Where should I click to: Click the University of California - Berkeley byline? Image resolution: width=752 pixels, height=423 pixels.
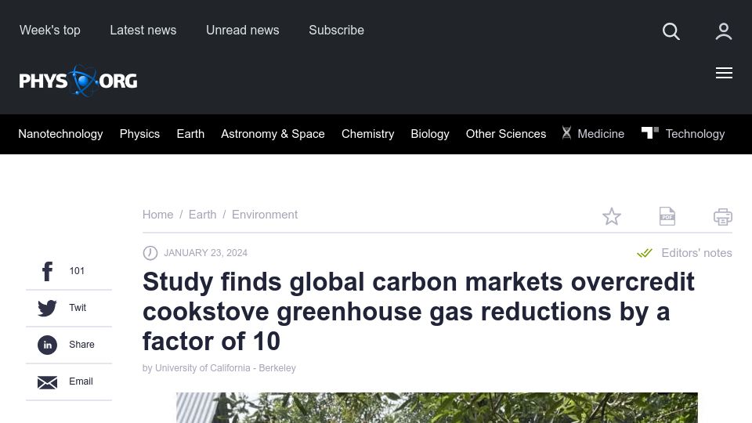tap(226, 368)
